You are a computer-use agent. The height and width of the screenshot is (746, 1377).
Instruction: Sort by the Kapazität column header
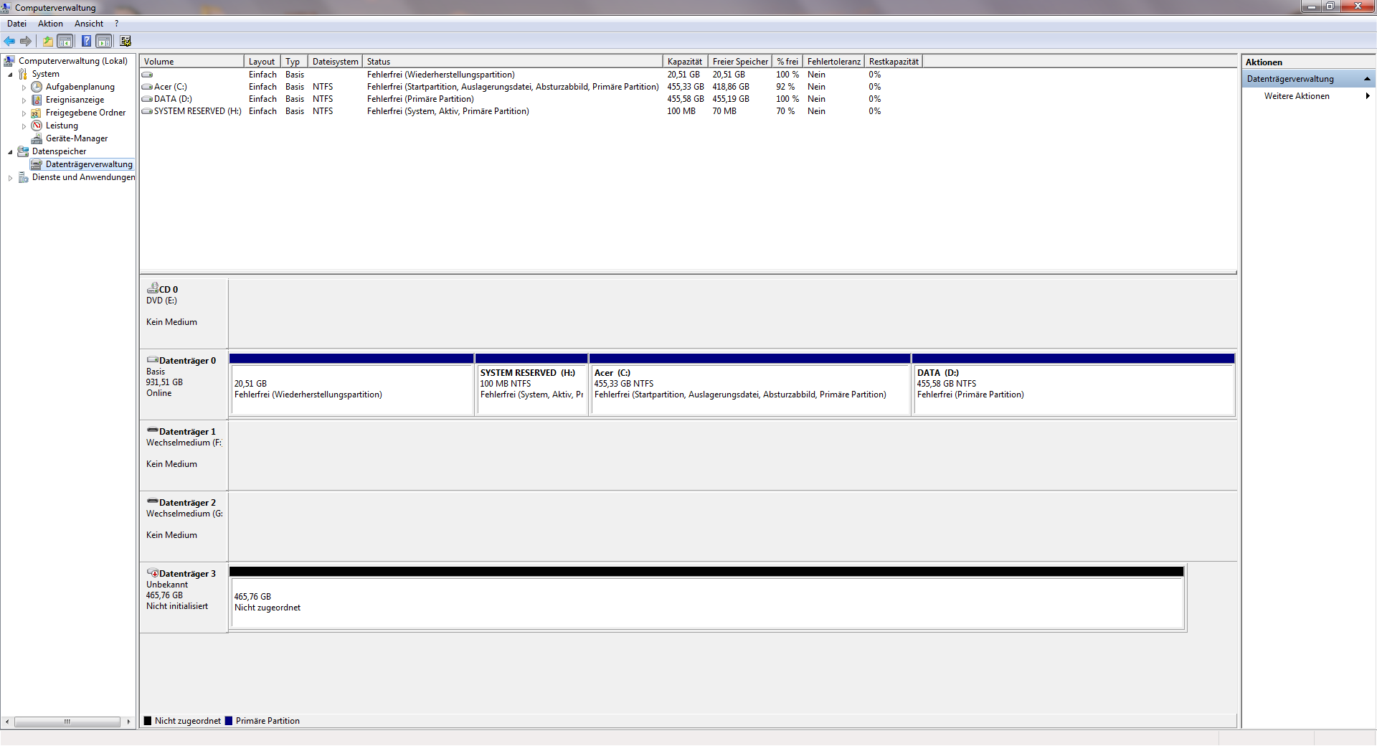point(685,62)
